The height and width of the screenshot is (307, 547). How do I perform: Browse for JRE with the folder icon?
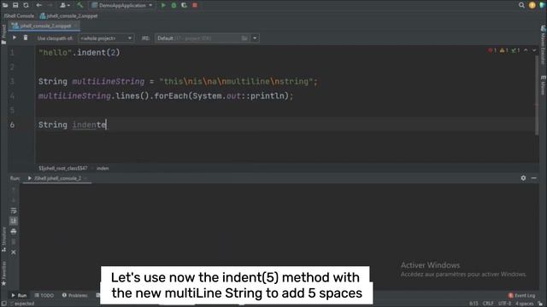(x=244, y=38)
